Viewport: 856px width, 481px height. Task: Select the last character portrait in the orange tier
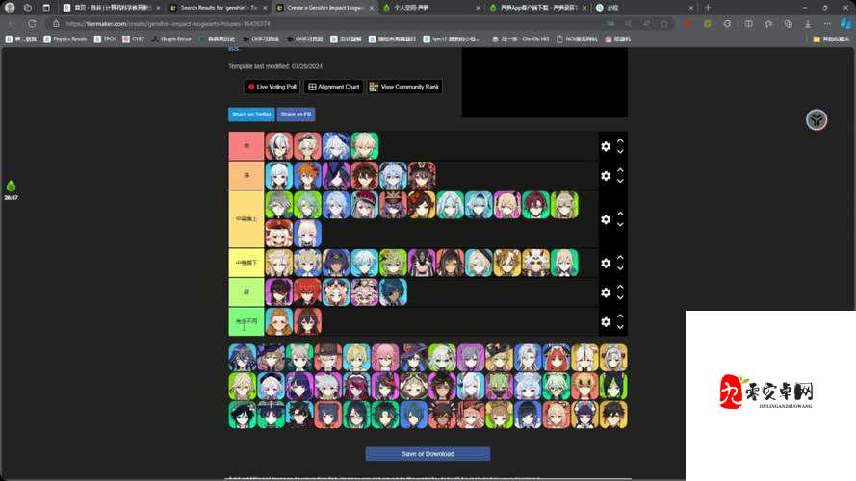tap(422, 176)
